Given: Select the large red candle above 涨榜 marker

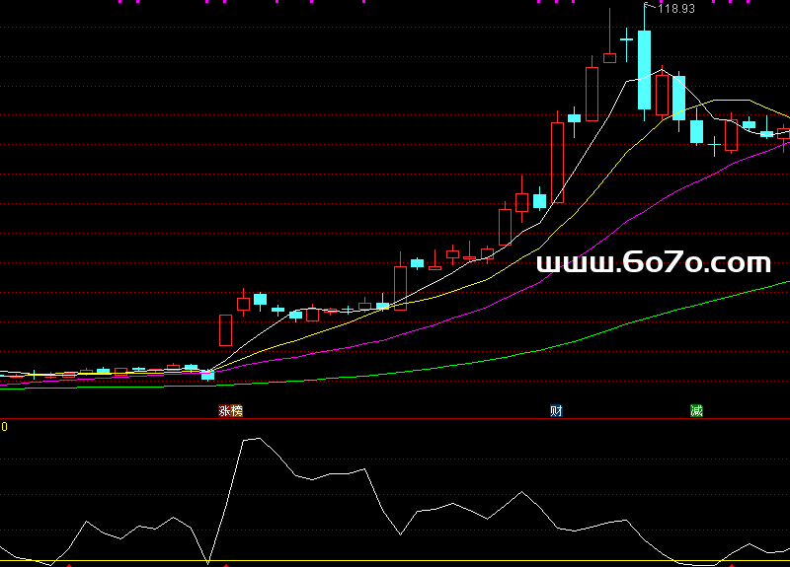Looking at the screenshot, I should pyautogui.click(x=225, y=329).
